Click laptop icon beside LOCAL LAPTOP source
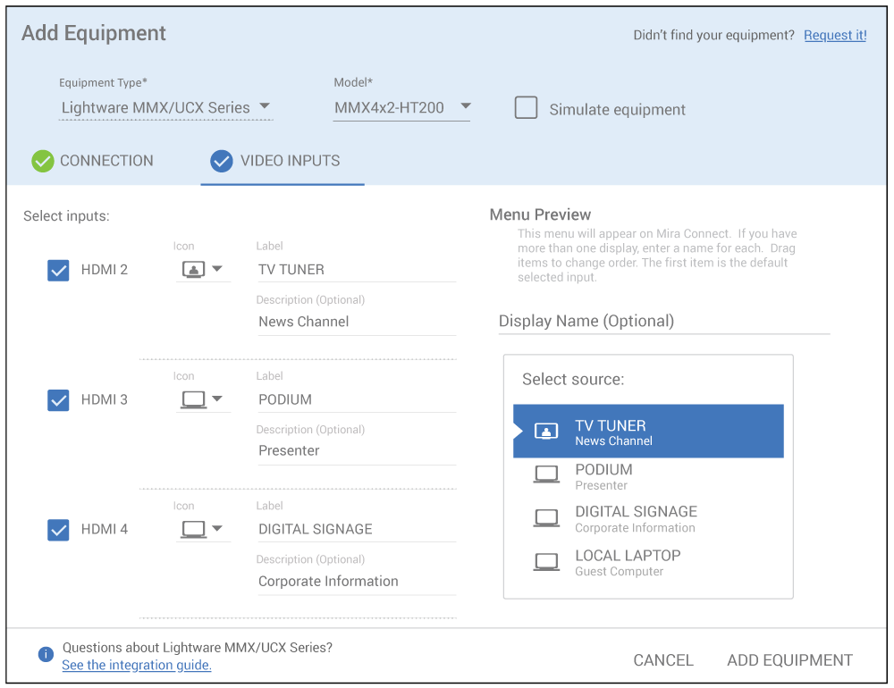This screenshot has width=894, height=688. pos(546,562)
